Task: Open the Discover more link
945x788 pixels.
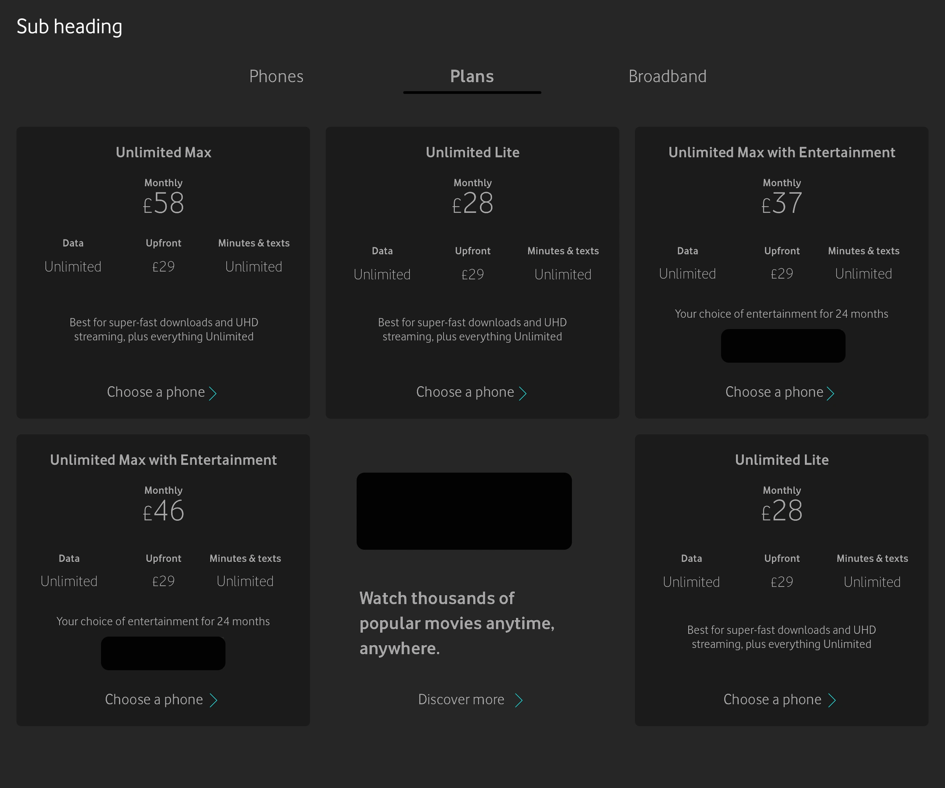Action: pyautogui.click(x=461, y=700)
